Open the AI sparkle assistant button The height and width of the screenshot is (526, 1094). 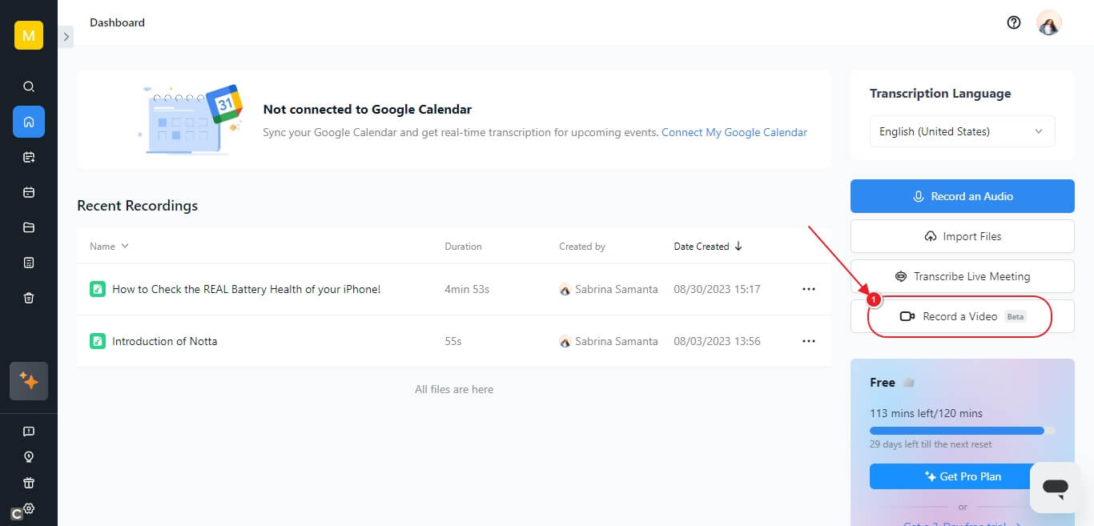coord(29,381)
